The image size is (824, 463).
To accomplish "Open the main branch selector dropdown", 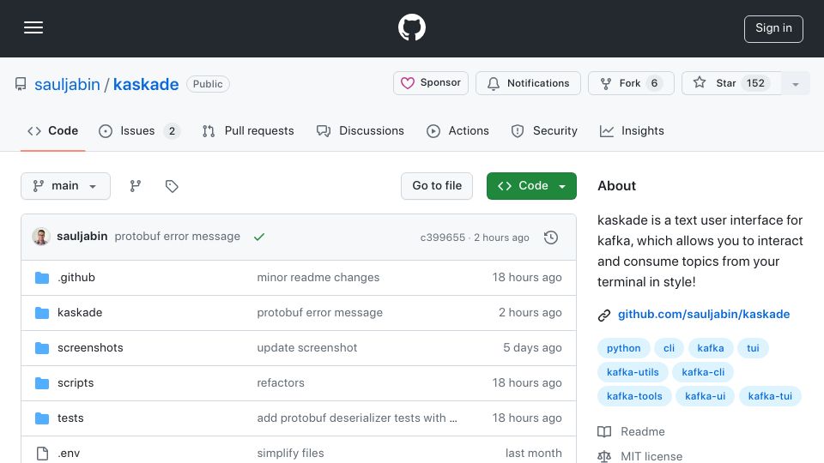I will coord(66,186).
